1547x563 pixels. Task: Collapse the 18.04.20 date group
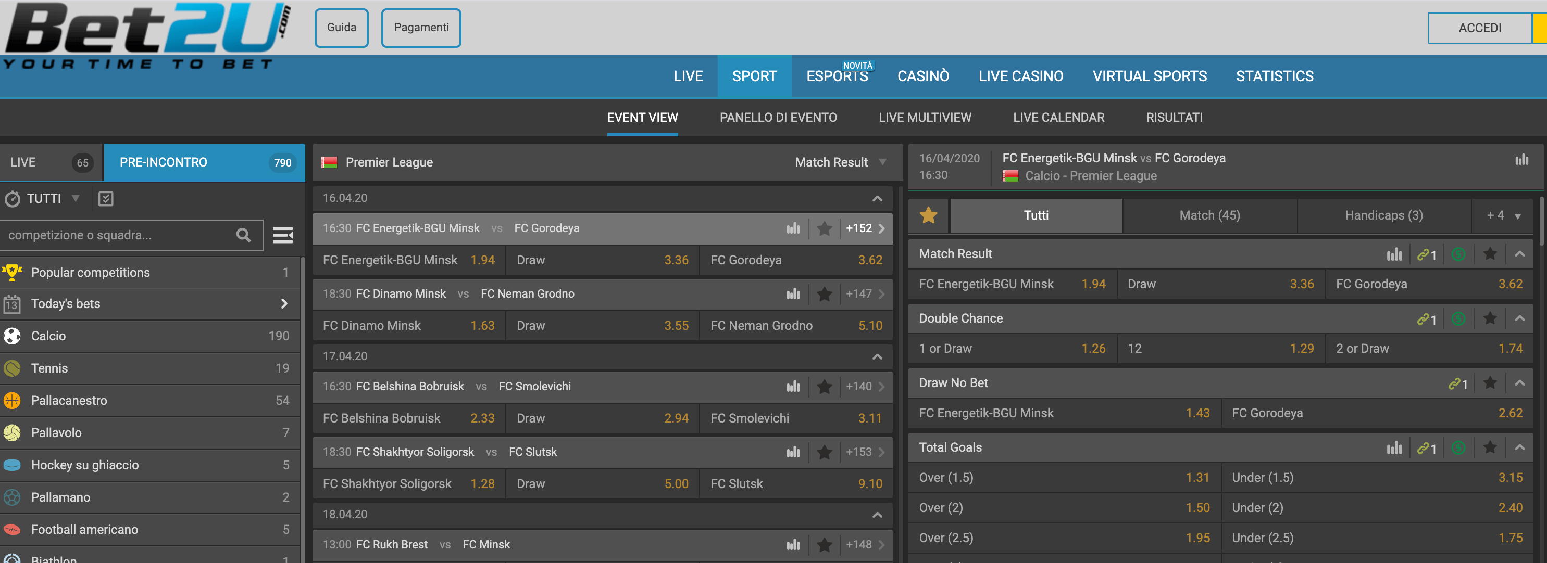click(x=877, y=515)
